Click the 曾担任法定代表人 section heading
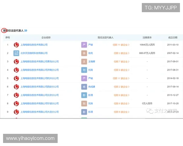Viewport: 183px width, 146px height. (x=13, y=30)
